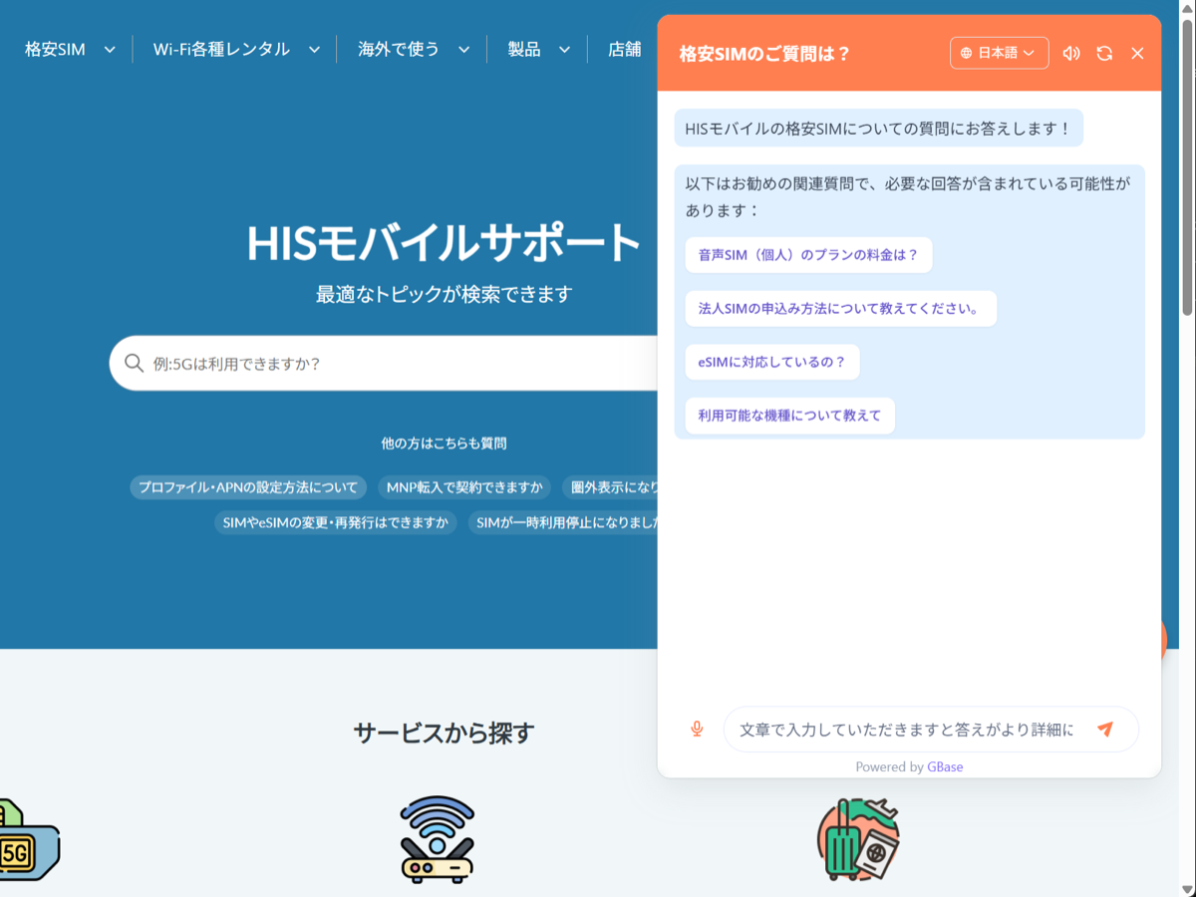Send the message with paper plane icon
The width and height of the screenshot is (1196, 897).
[1104, 729]
